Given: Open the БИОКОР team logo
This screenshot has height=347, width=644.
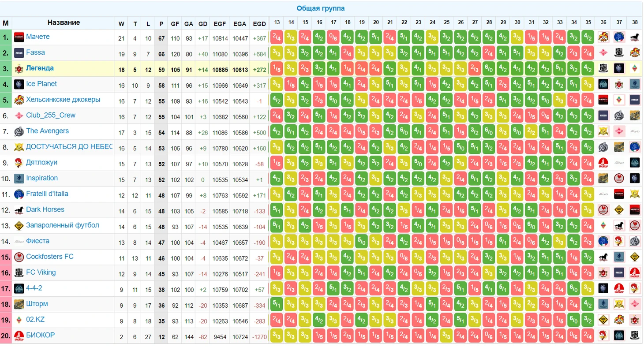Looking at the screenshot, I should (x=19, y=336).
